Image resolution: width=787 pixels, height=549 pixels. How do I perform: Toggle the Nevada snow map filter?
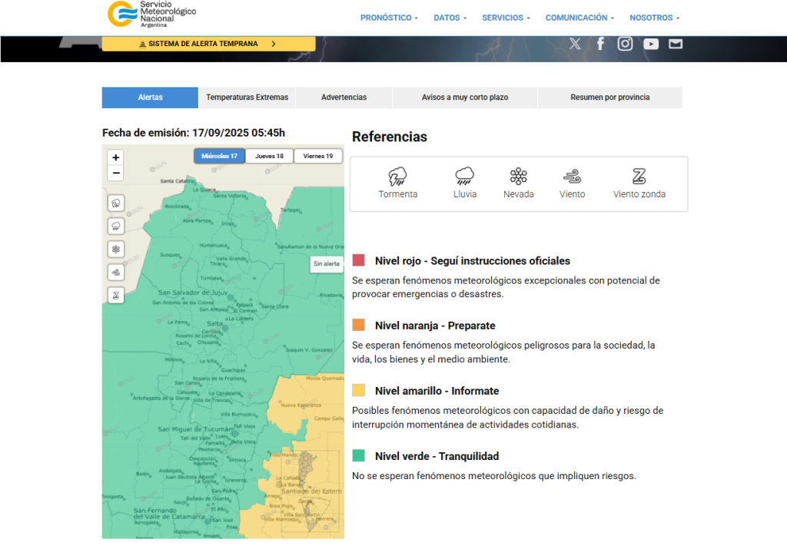coord(116,249)
